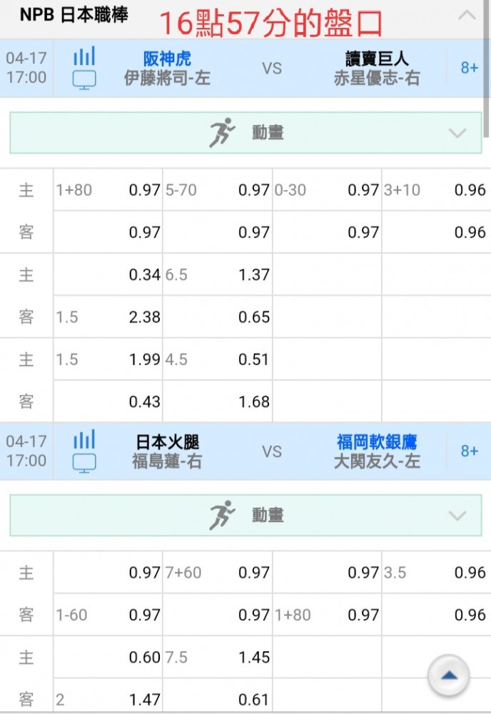Expand second 動畫 panel with chevron
The width and height of the screenshot is (491, 714).
pyautogui.click(x=457, y=516)
